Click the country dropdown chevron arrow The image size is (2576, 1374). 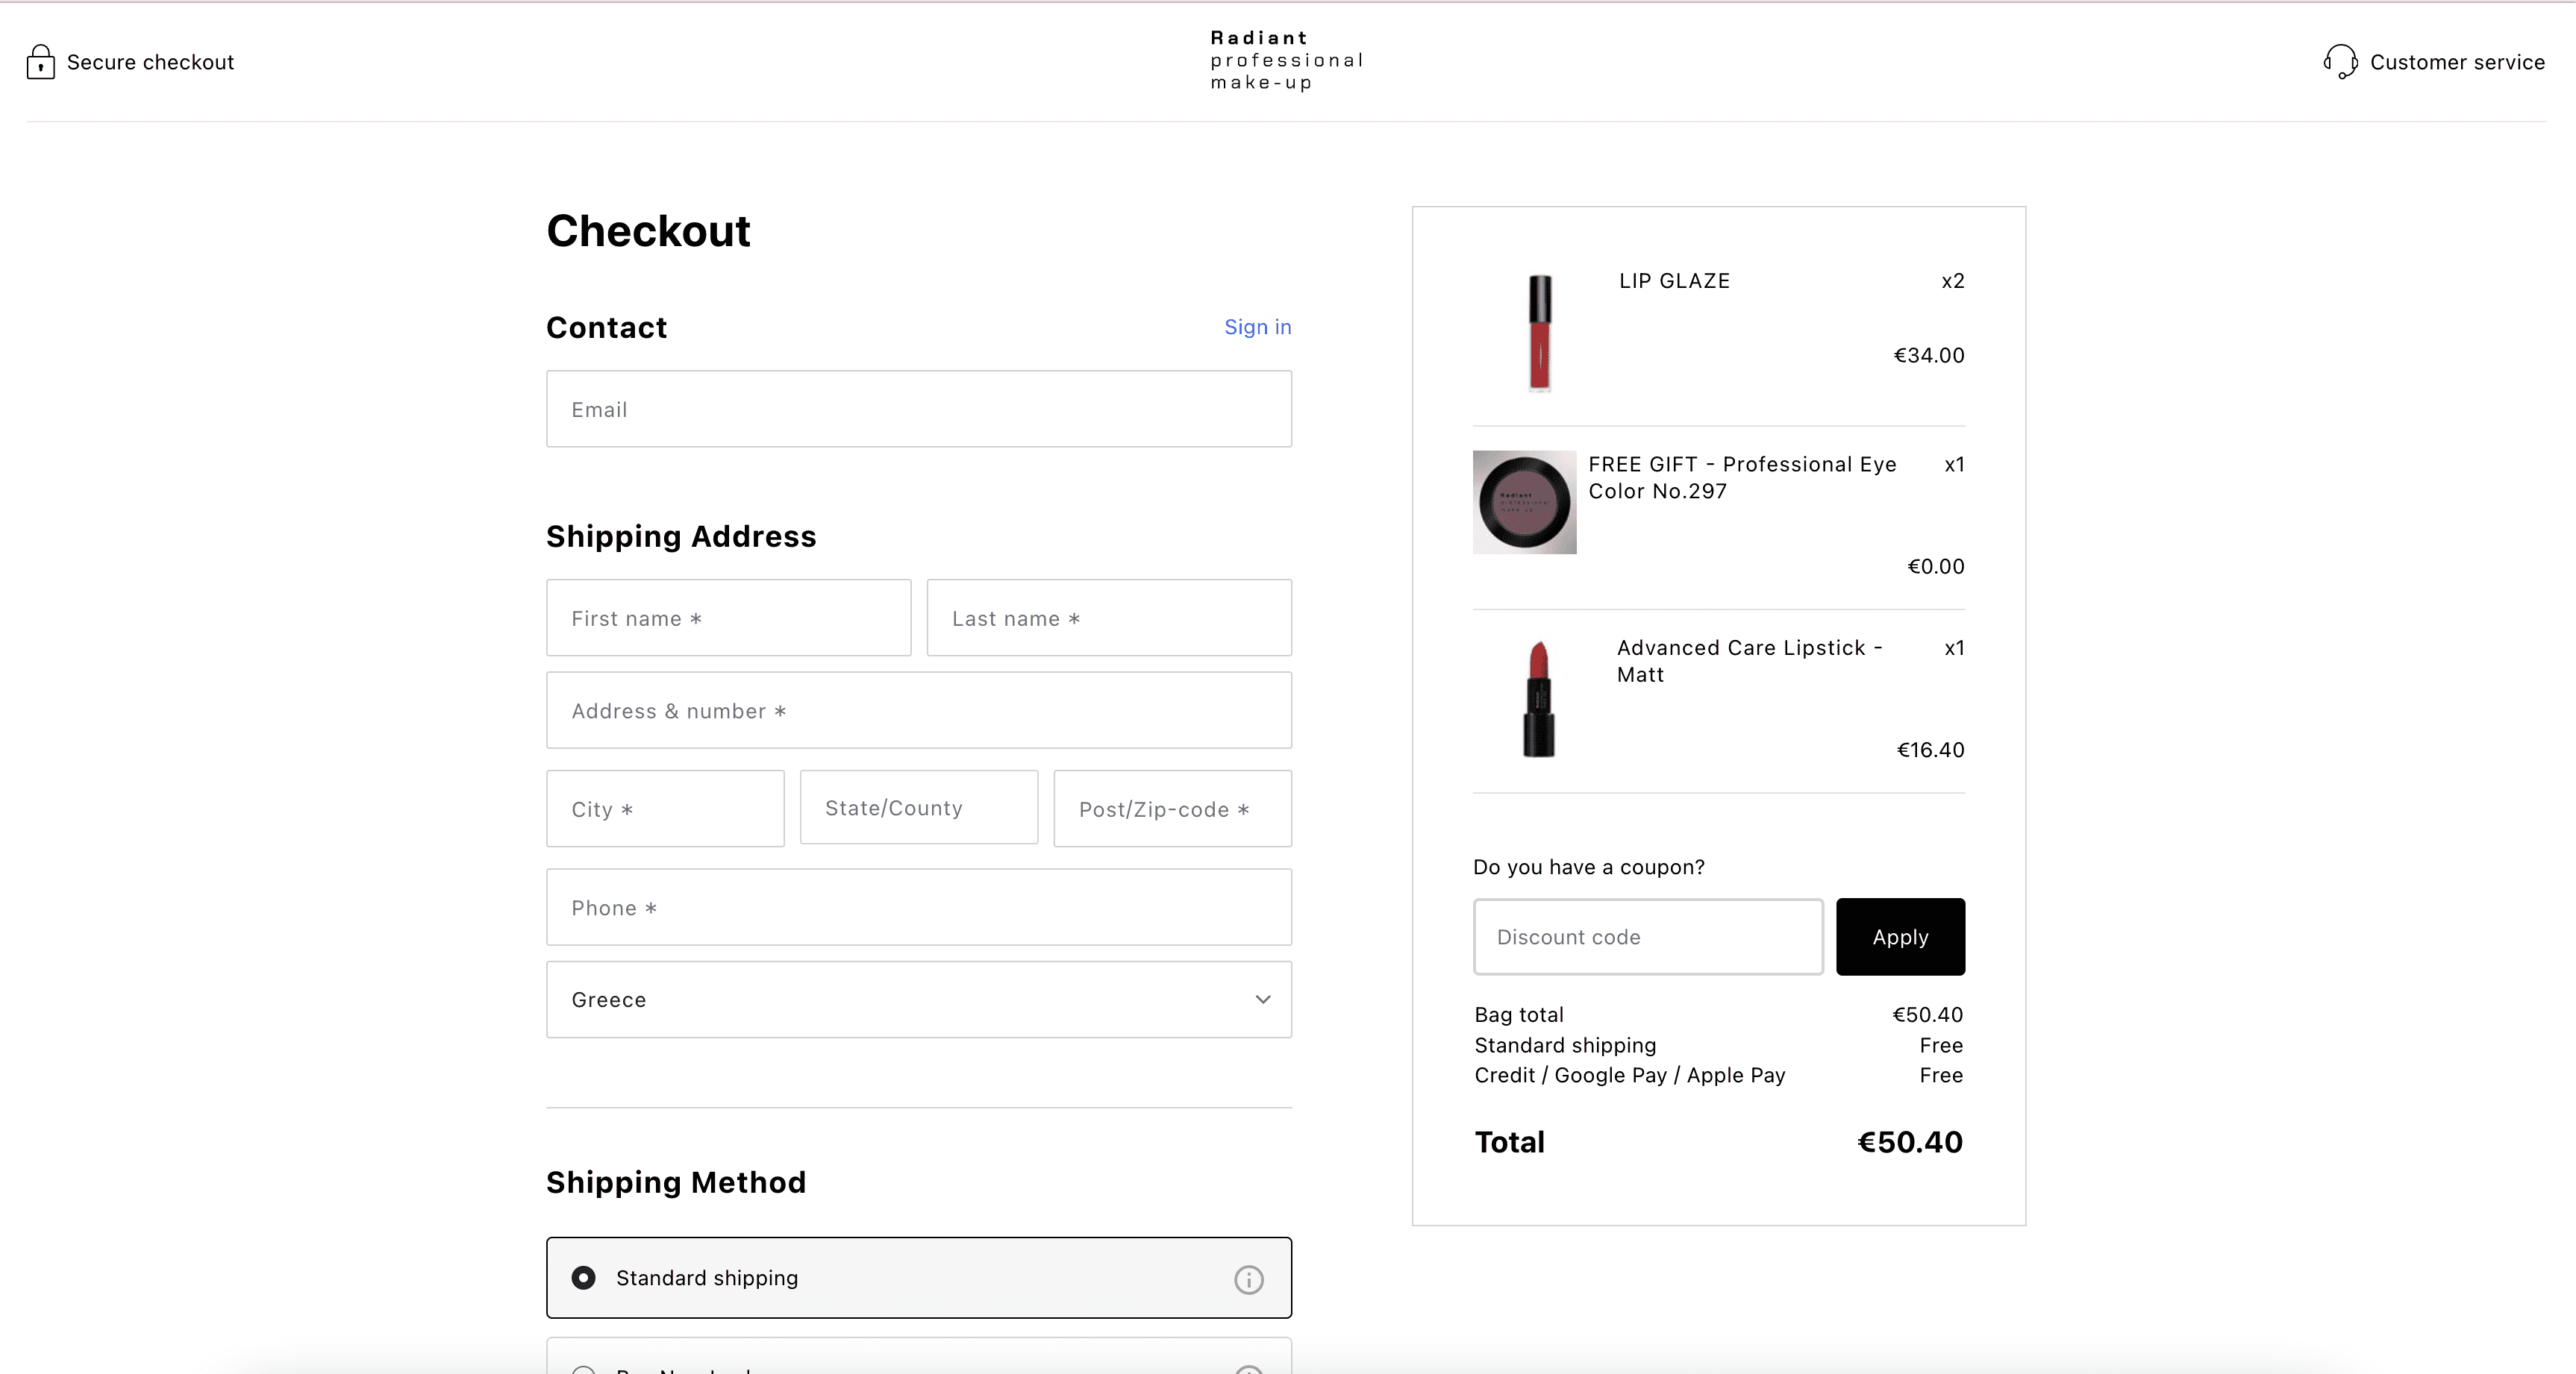(1263, 1000)
